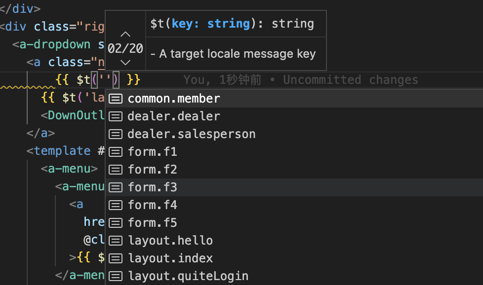Select layout.index locale key
Image resolution: width=483 pixels, height=285 pixels.
pos(294,258)
